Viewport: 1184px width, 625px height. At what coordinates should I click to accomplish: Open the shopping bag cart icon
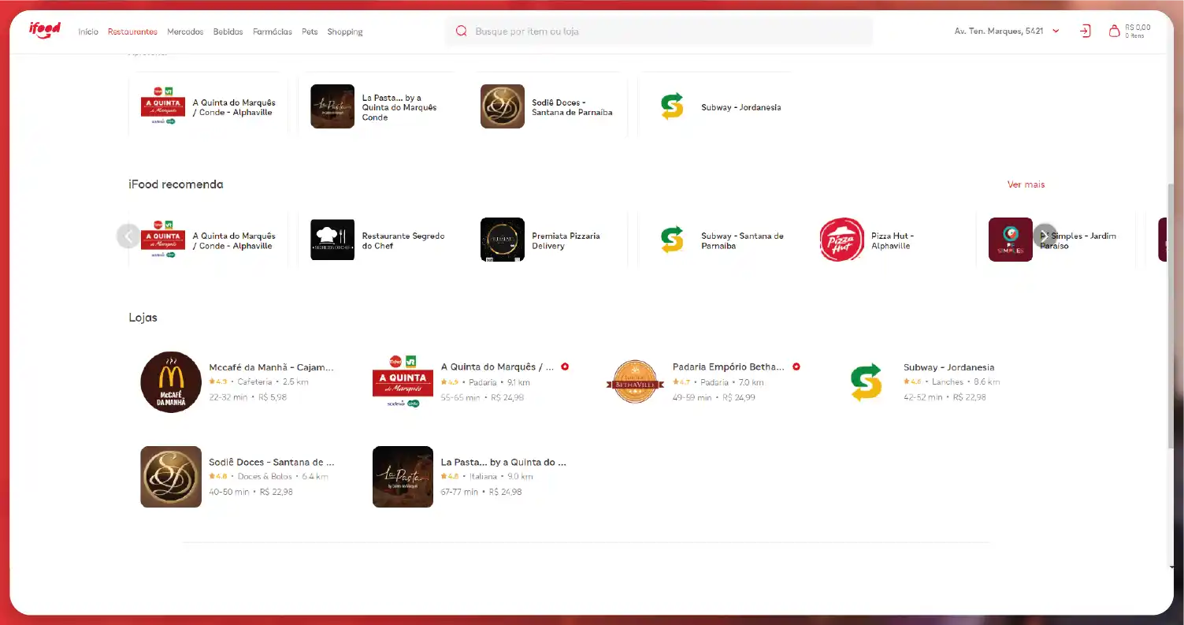coord(1114,32)
